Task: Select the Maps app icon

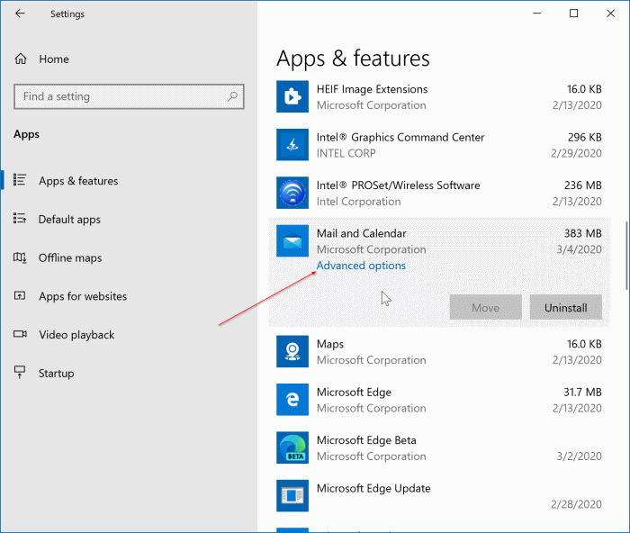Action: [x=292, y=351]
